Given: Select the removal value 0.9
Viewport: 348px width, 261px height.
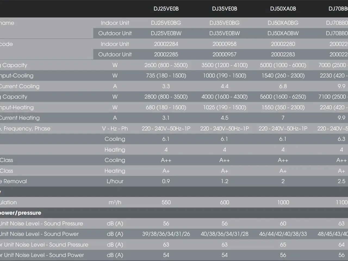Looking at the screenshot, I should 166,181.
